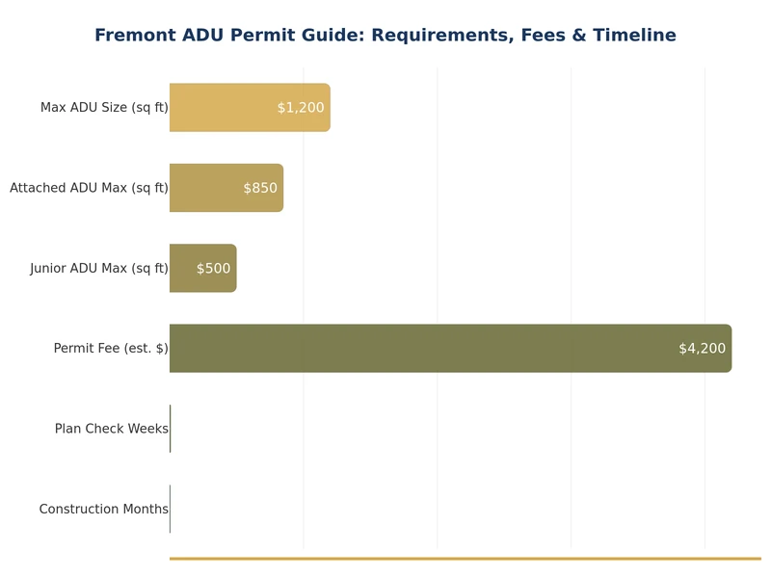Click the Attached ADU Max axis label
Viewport: 771px width, 578px height.
point(89,188)
